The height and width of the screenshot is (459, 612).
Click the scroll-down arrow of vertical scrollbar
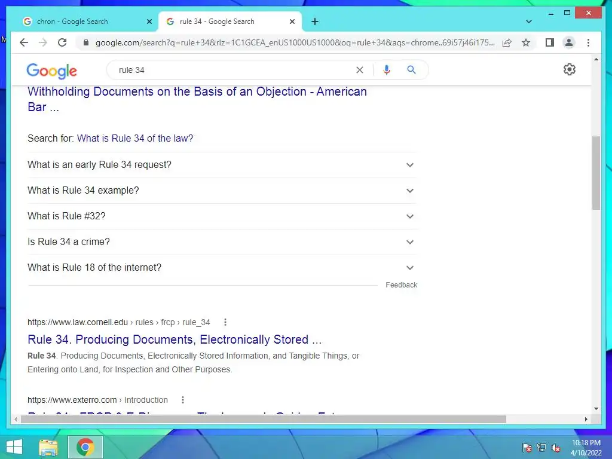(596, 409)
